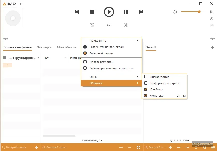Click the A-B repeat button
The image size is (217, 151).
(109, 25)
